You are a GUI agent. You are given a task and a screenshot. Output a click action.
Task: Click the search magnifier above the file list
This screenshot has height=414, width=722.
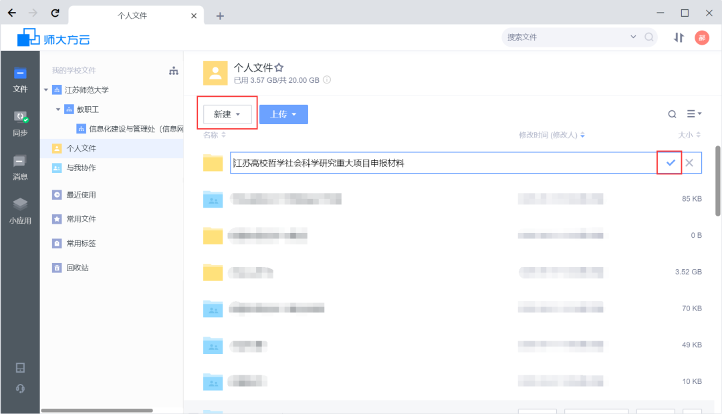[x=673, y=114]
